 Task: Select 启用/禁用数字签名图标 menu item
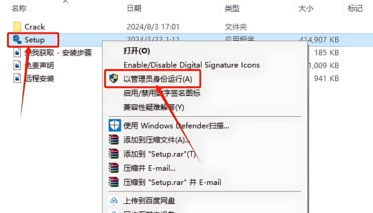pos(162,93)
